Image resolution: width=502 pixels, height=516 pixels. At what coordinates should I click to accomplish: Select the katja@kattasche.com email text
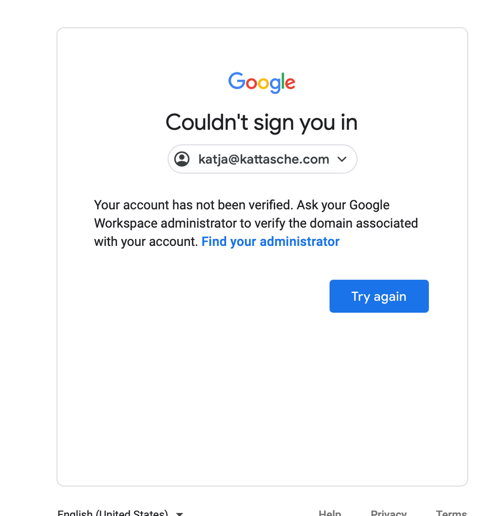[264, 159]
